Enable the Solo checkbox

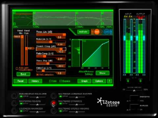[x=50, y=81]
